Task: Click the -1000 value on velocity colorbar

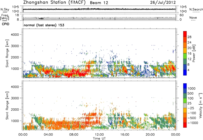Action: point(193,123)
